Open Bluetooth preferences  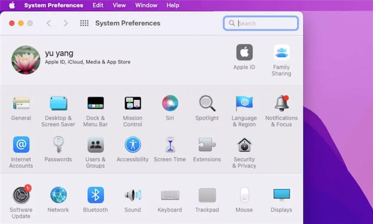[x=95, y=195]
